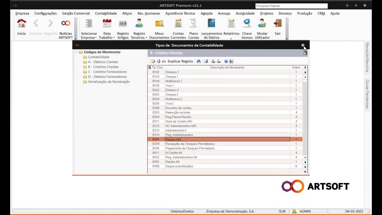Open Meus Documentos folder icon

point(159,24)
